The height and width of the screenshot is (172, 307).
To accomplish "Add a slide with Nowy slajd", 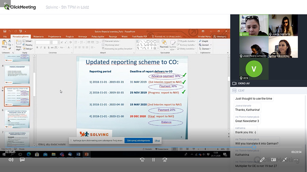I will (x=18, y=45).
